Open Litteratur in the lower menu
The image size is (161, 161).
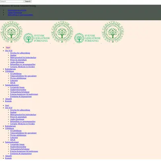[x=14, y=138]
